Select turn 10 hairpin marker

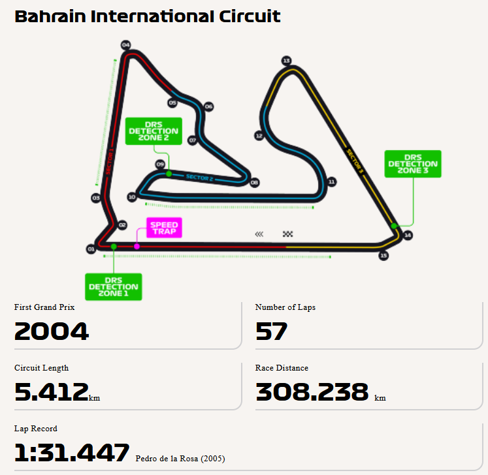[132, 196]
